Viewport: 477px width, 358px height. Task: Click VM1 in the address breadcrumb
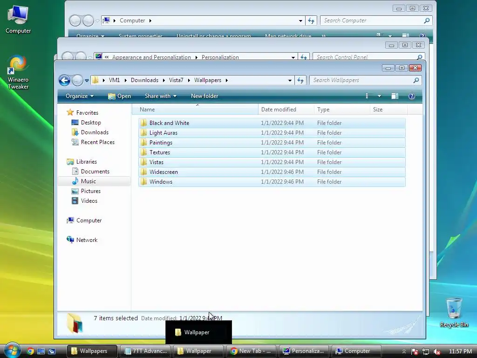(x=115, y=80)
